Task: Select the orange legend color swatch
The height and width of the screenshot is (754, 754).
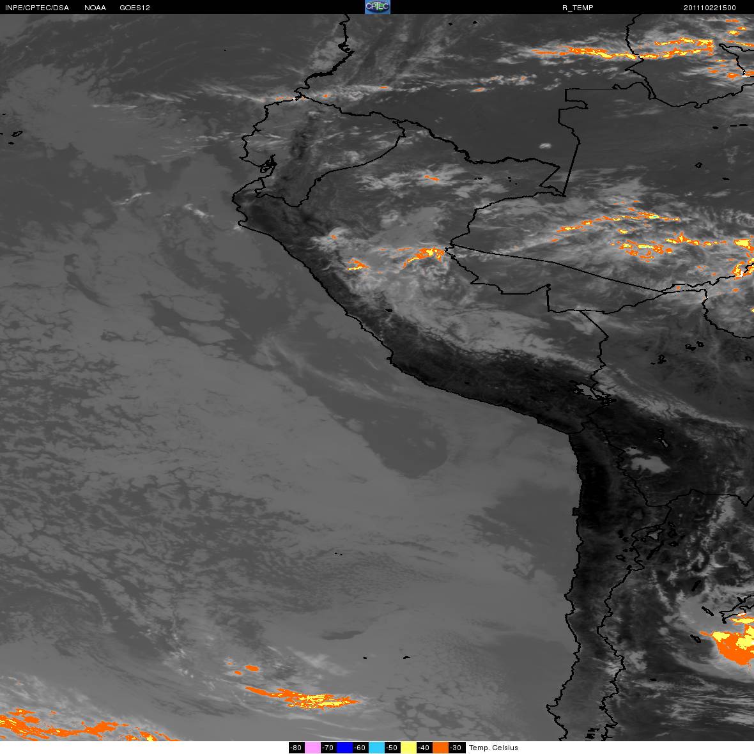Action: click(440, 748)
